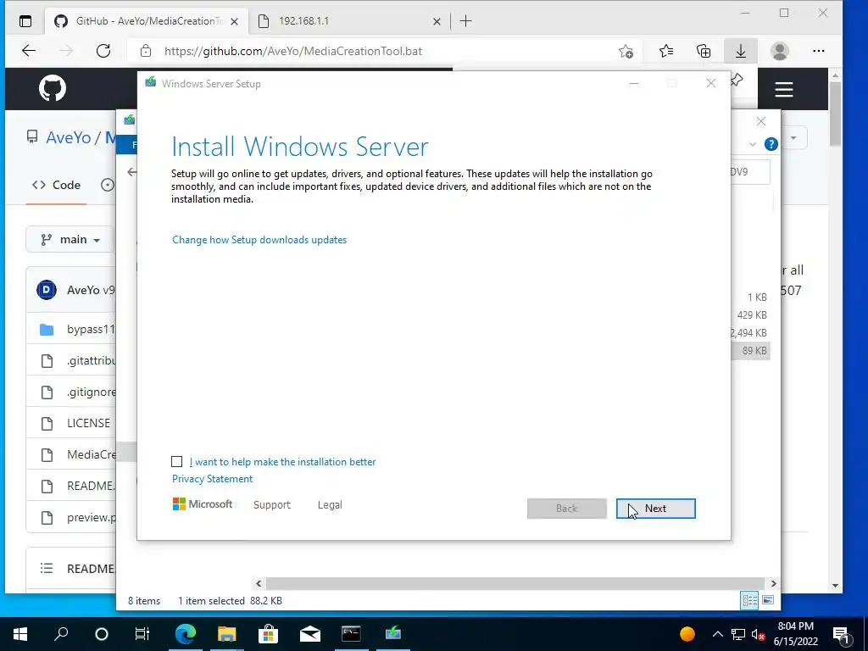Open 'Change how Setup downloads updates' link
Screen dimensions: 868x651
[259, 240]
